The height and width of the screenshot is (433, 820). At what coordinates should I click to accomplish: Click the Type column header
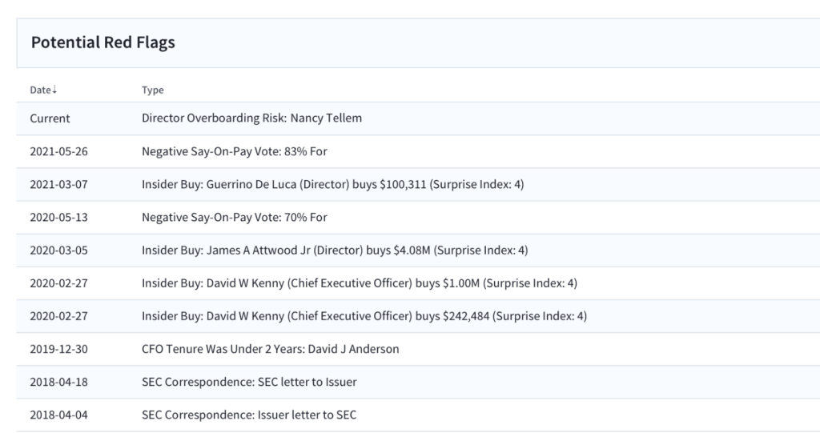(153, 90)
